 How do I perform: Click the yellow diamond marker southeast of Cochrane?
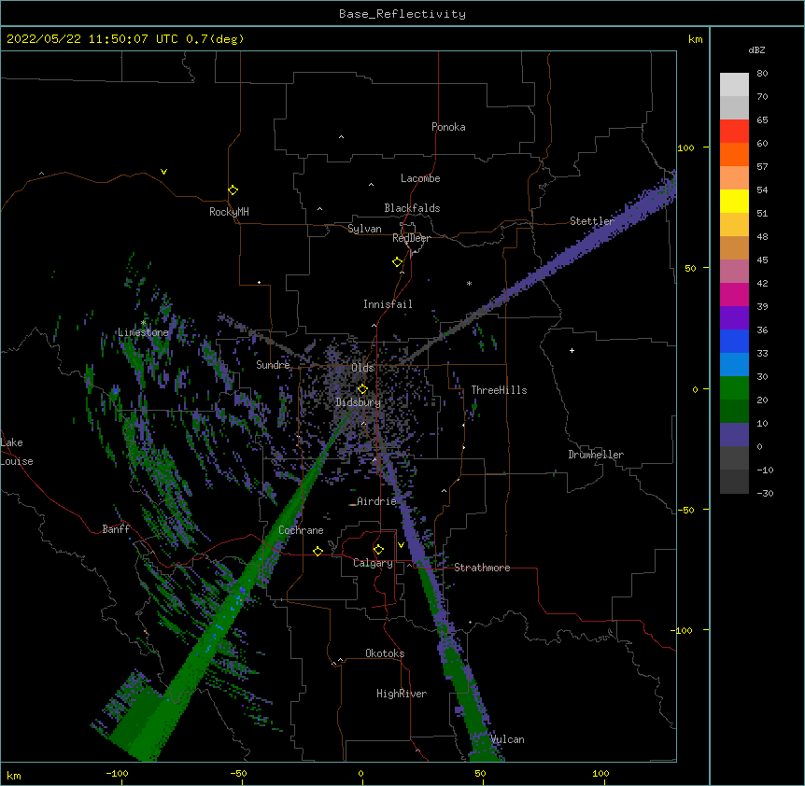[318, 551]
